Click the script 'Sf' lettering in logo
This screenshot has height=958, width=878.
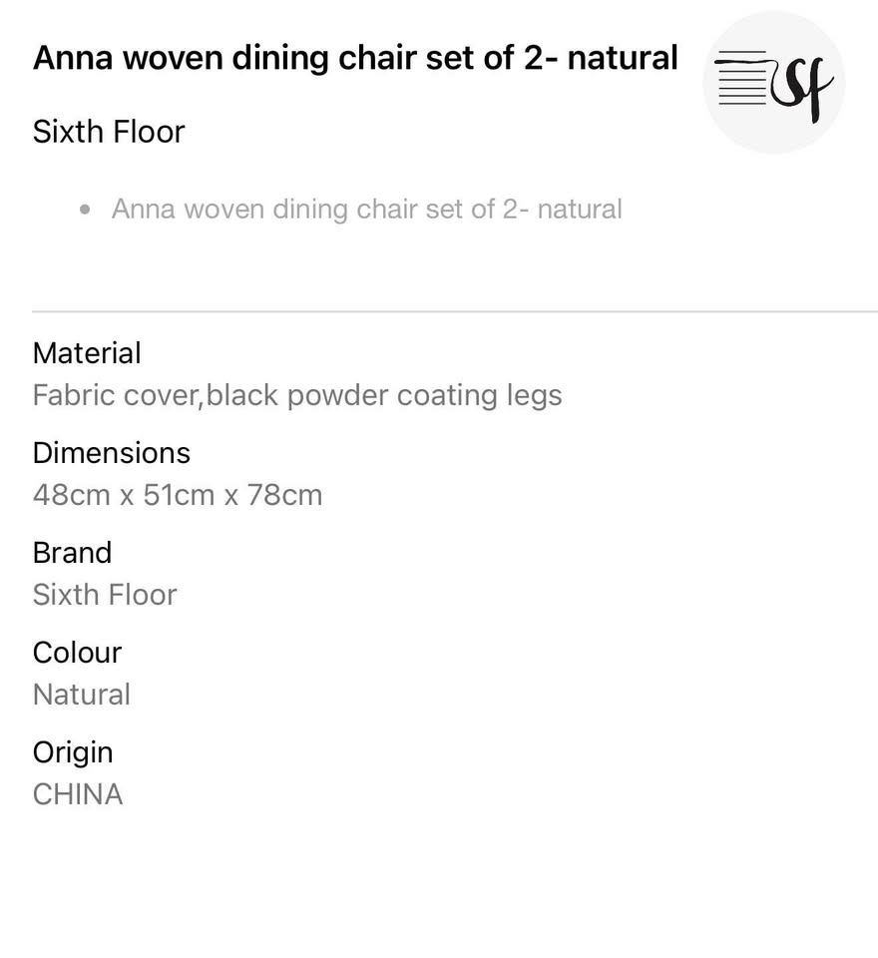[x=802, y=88]
